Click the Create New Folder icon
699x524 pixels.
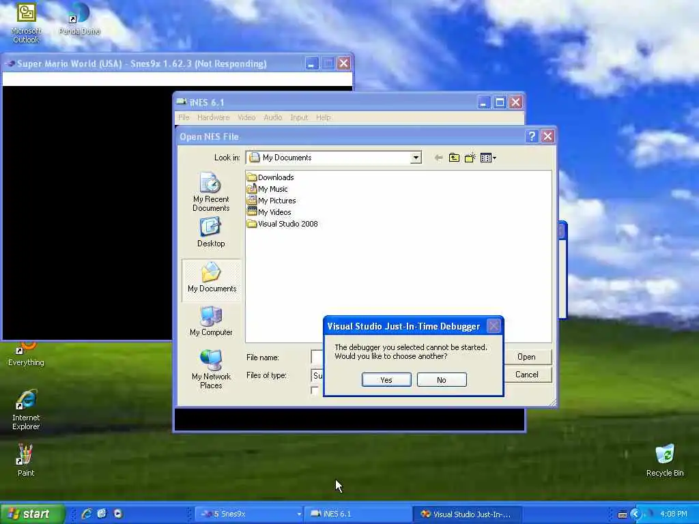[x=470, y=158]
